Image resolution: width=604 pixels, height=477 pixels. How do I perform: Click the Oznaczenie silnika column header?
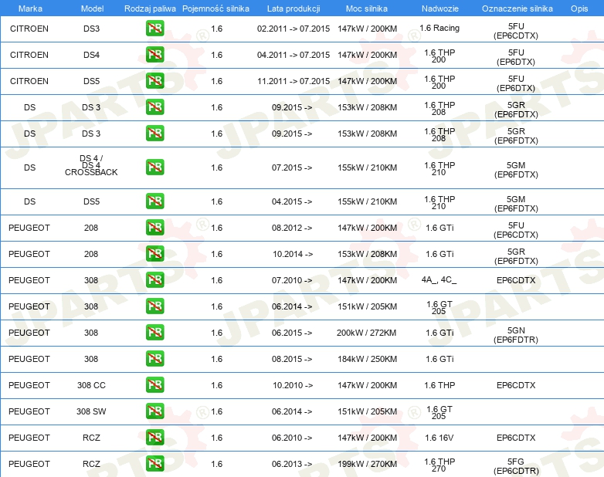click(x=517, y=8)
